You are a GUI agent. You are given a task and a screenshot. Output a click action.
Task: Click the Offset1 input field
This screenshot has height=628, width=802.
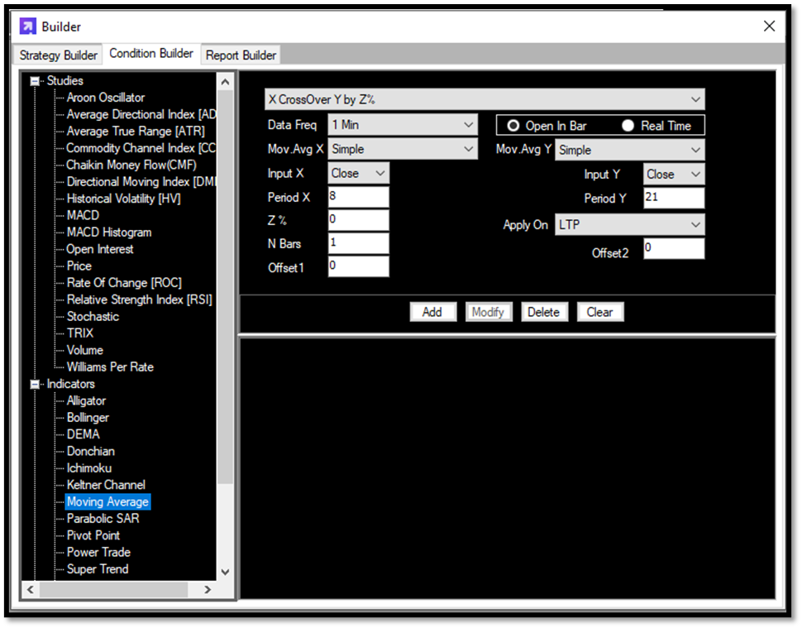358,266
